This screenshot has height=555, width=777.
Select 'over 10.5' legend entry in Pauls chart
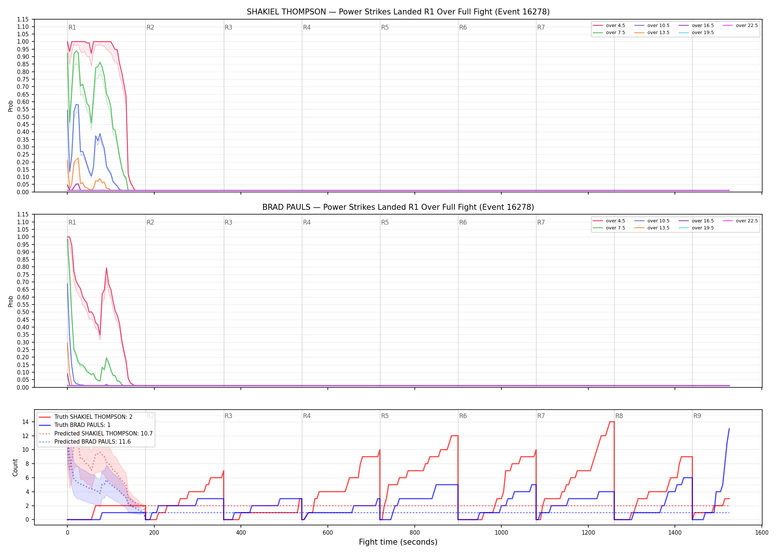(x=652, y=221)
